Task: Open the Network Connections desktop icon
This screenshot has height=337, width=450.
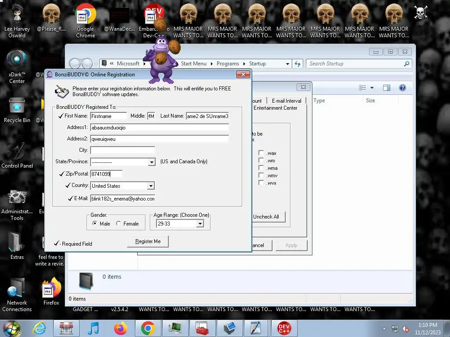Action: click(x=17, y=294)
